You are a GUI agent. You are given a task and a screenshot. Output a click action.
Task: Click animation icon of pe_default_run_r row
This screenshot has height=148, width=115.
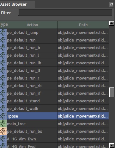click(x=3, y=78)
